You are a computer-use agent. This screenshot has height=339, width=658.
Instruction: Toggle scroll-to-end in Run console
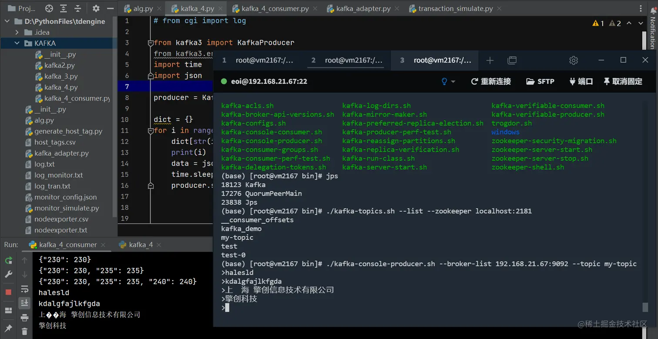[x=25, y=303]
